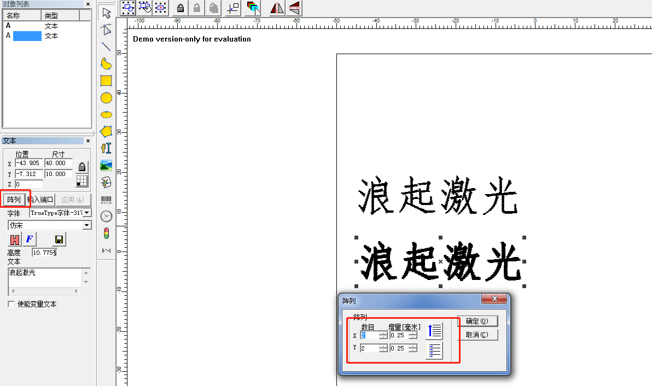Select the Barcode tool
Screen dimensions: 652x386
point(106,199)
